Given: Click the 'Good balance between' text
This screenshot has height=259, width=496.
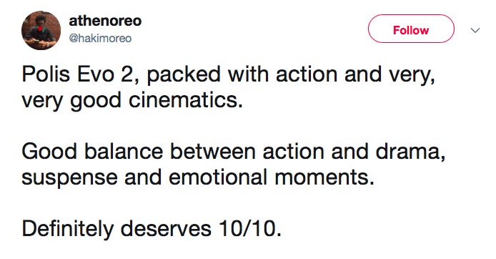Looking at the screenshot, I should click(x=138, y=151).
